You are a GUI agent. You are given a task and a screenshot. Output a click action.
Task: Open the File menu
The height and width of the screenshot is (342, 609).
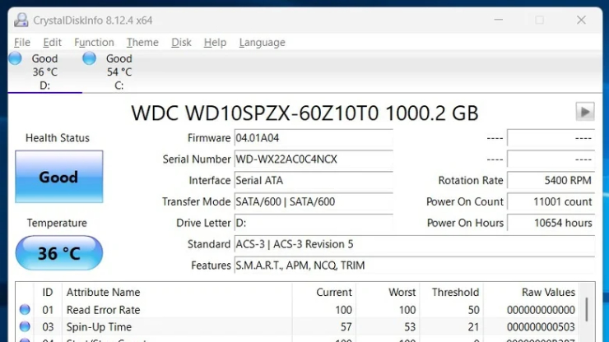[22, 43]
